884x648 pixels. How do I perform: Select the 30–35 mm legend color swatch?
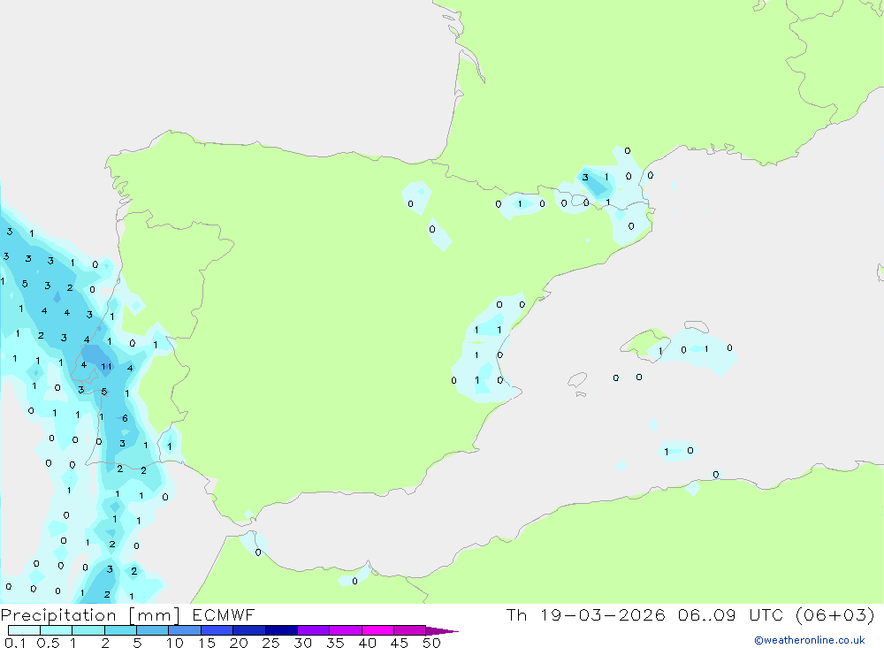coord(313,630)
